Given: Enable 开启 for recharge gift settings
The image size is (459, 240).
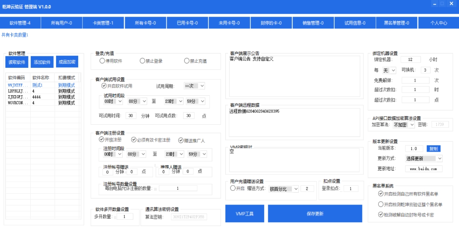Looking at the screenshot, I should tap(232, 189).
